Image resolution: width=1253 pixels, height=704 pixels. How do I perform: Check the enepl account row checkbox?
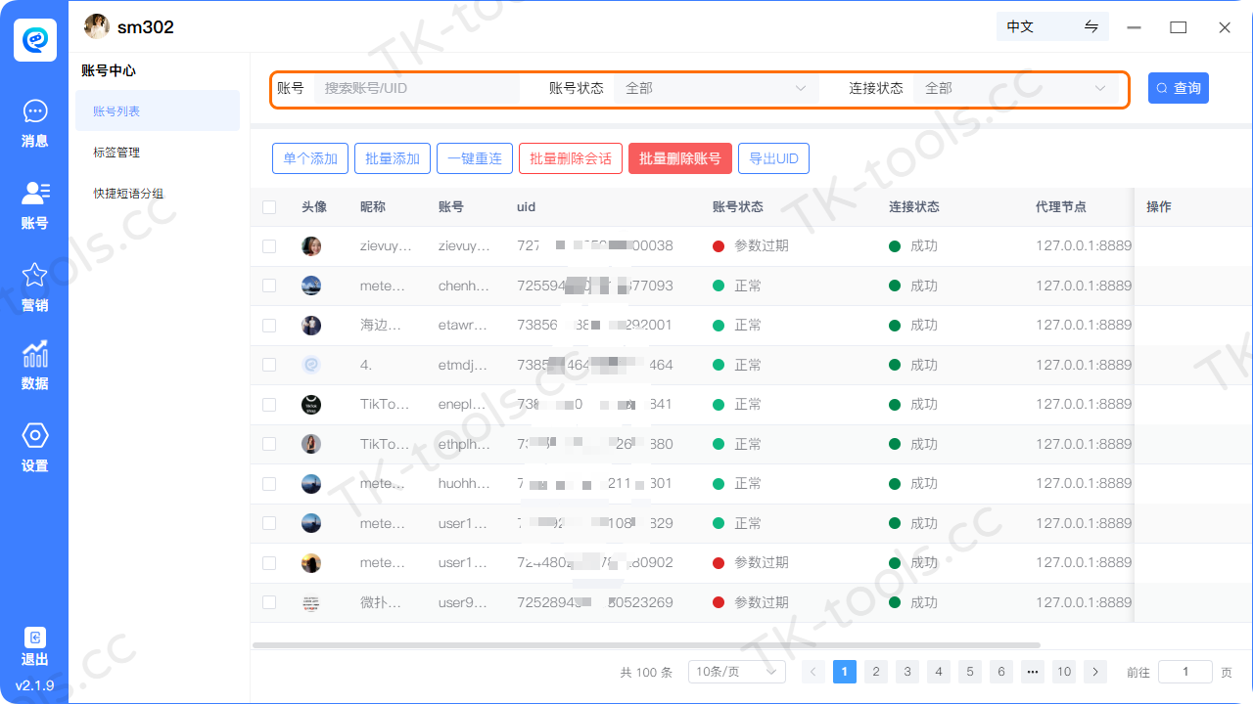pyautogui.click(x=269, y=405)
